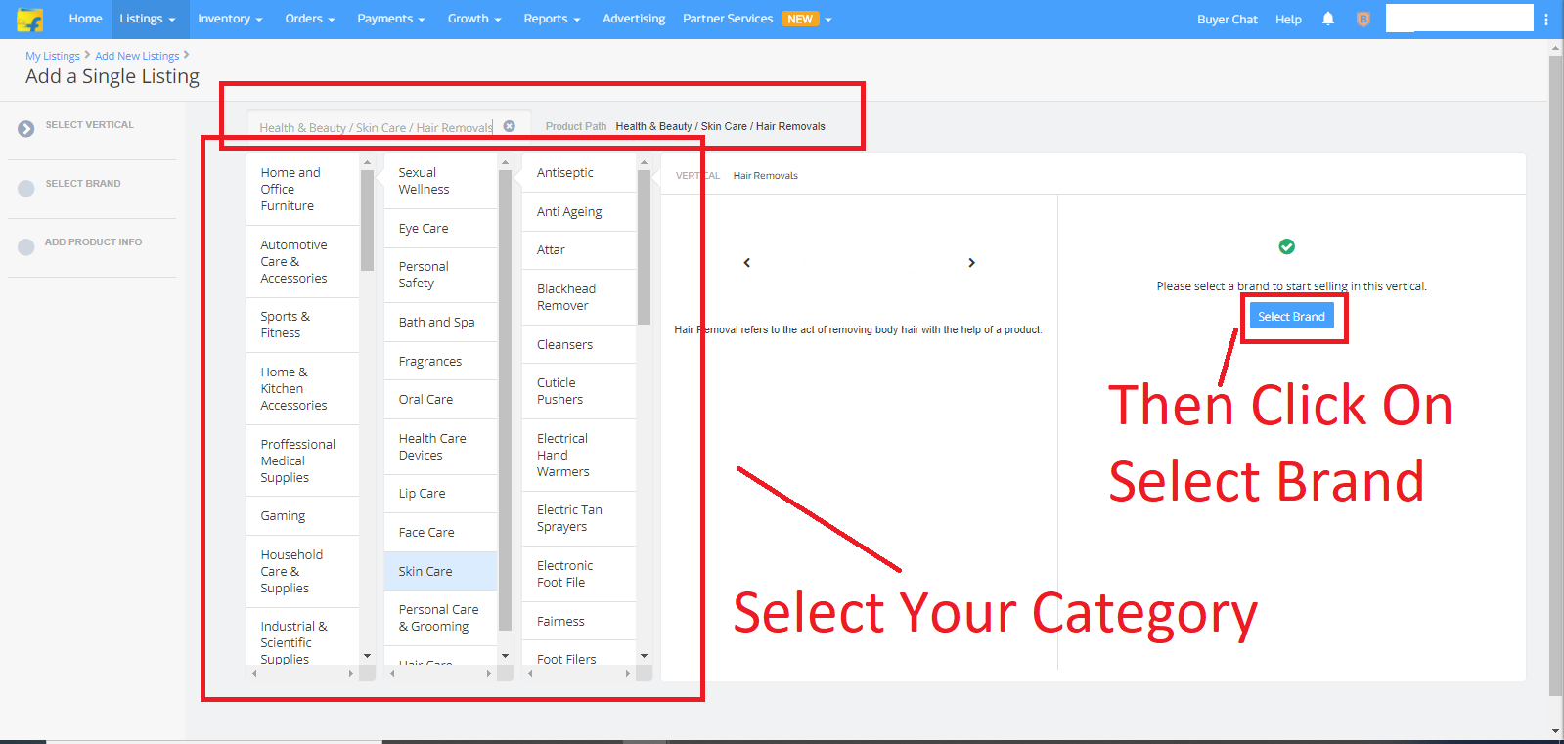Choose the Attar vertical
1564x744 pixels.
coord(578,250)
